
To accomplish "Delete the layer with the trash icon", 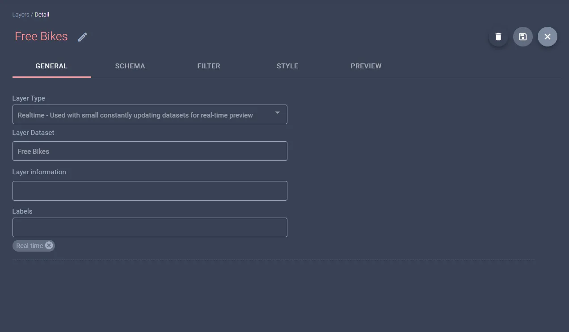I will click(498, 37).
